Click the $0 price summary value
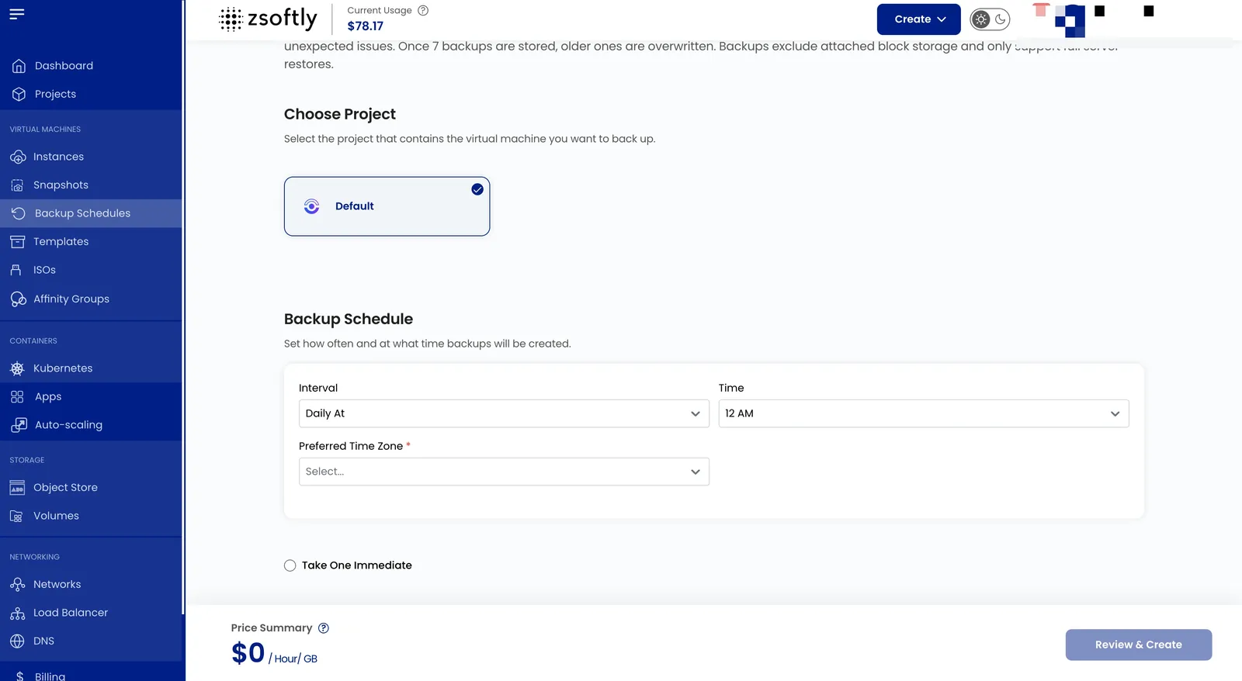Viewport: 1242px width, 681px height. (x=248, y=653)
